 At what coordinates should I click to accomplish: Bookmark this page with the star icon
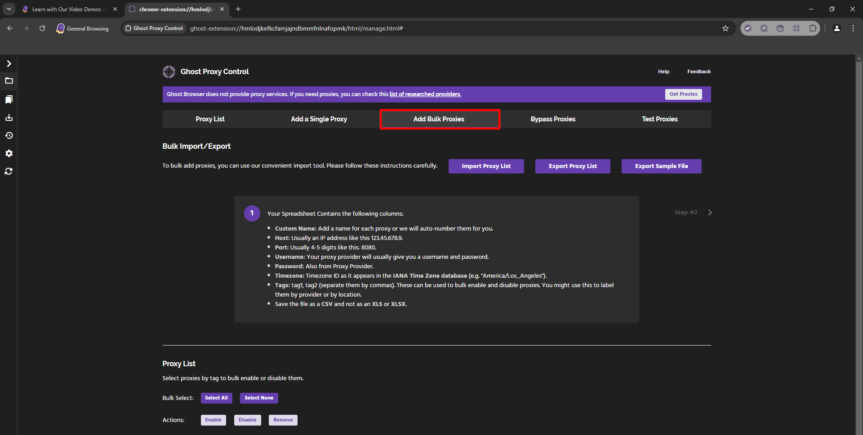(725, 28)
